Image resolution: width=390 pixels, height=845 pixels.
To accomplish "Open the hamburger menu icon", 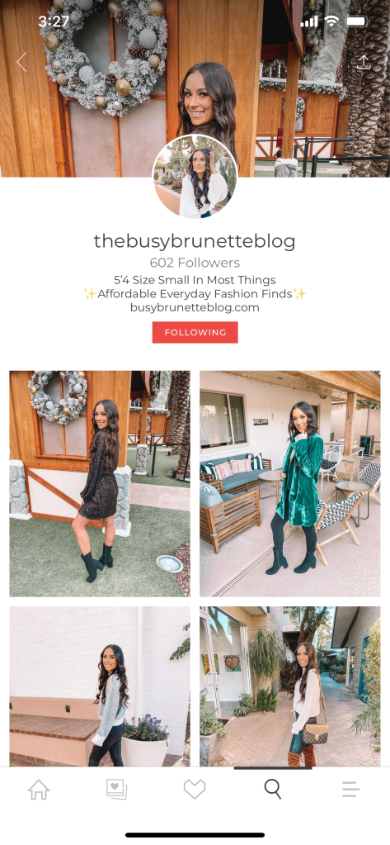I will click(x=350, y=790).
